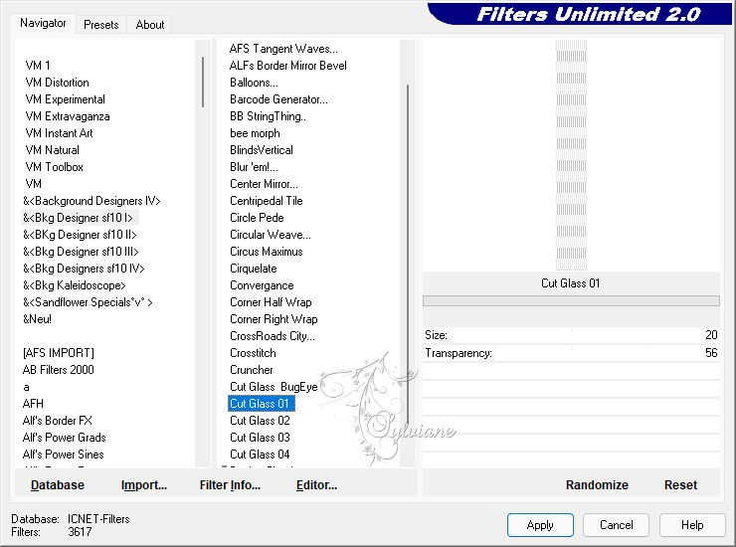This screenshot has height=547, width=736.
Task: Select Alf's Power Grads category
Action: [x=64, y=438]
